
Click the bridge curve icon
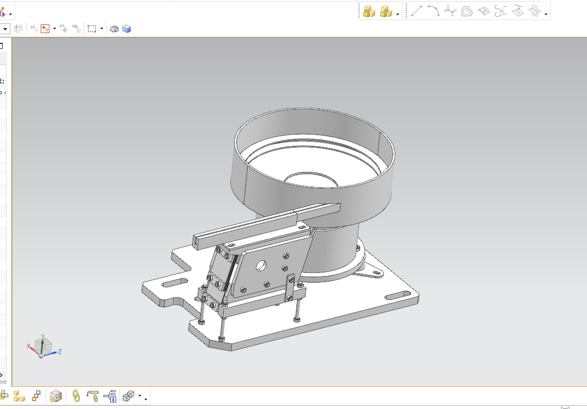click(501, 11)
